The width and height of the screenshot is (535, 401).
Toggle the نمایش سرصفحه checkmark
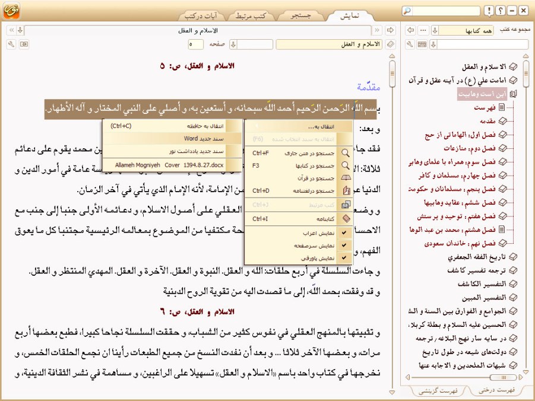(344, 246)
